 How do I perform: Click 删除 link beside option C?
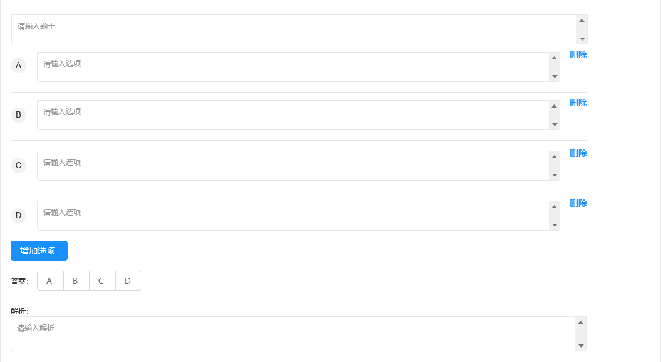click(x=578, y=153)
